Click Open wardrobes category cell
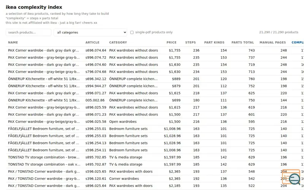The width and height of the screenshot is (304, 190). [x=123, y=122]
